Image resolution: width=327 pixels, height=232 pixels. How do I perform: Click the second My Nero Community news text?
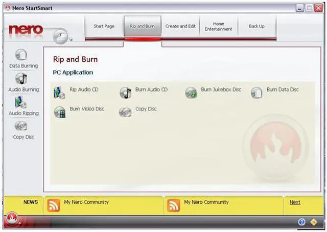pos(206,202)
